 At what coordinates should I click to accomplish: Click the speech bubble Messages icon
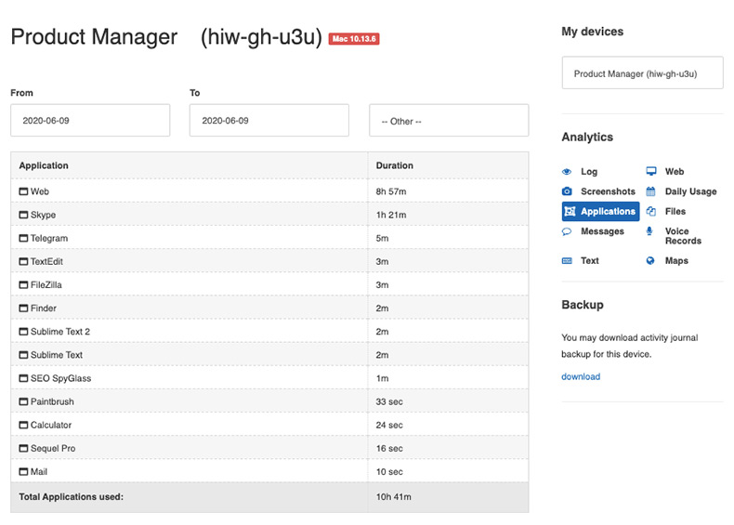(567, 231)
